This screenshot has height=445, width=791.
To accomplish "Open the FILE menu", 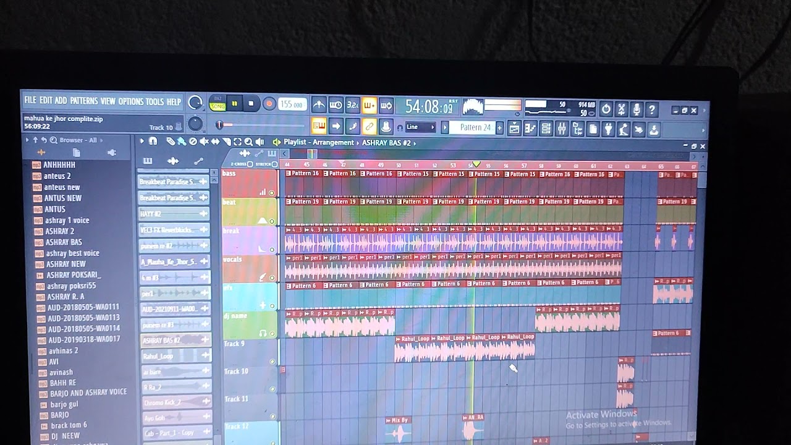I will 30,100.
